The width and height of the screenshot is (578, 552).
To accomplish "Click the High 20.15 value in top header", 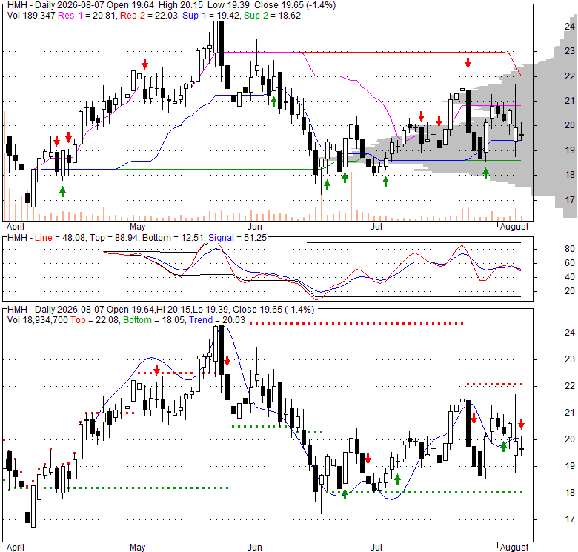I will [x=181, y=5].
